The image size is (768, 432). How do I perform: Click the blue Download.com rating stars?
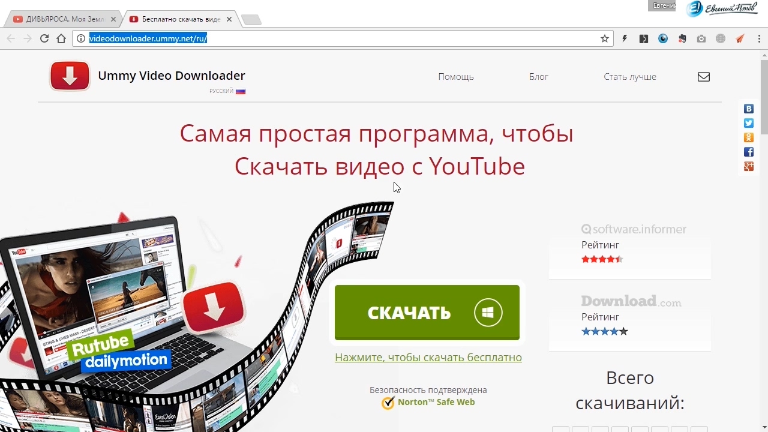[605, 331]
